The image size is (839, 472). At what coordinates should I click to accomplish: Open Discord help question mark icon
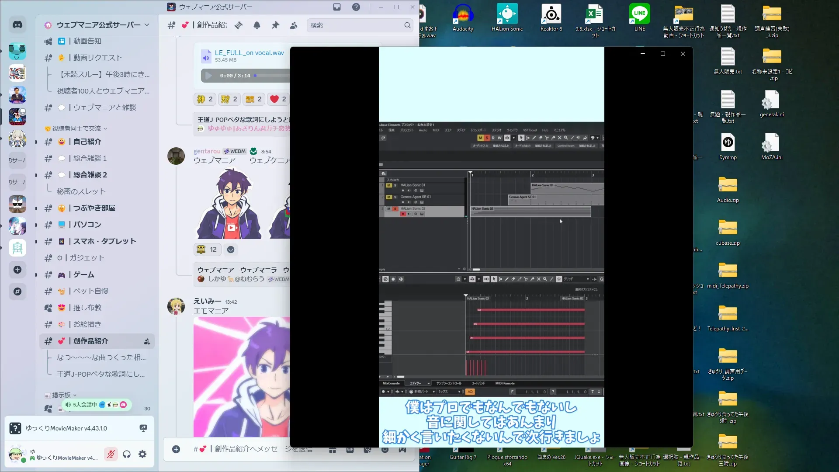(356, 7)
